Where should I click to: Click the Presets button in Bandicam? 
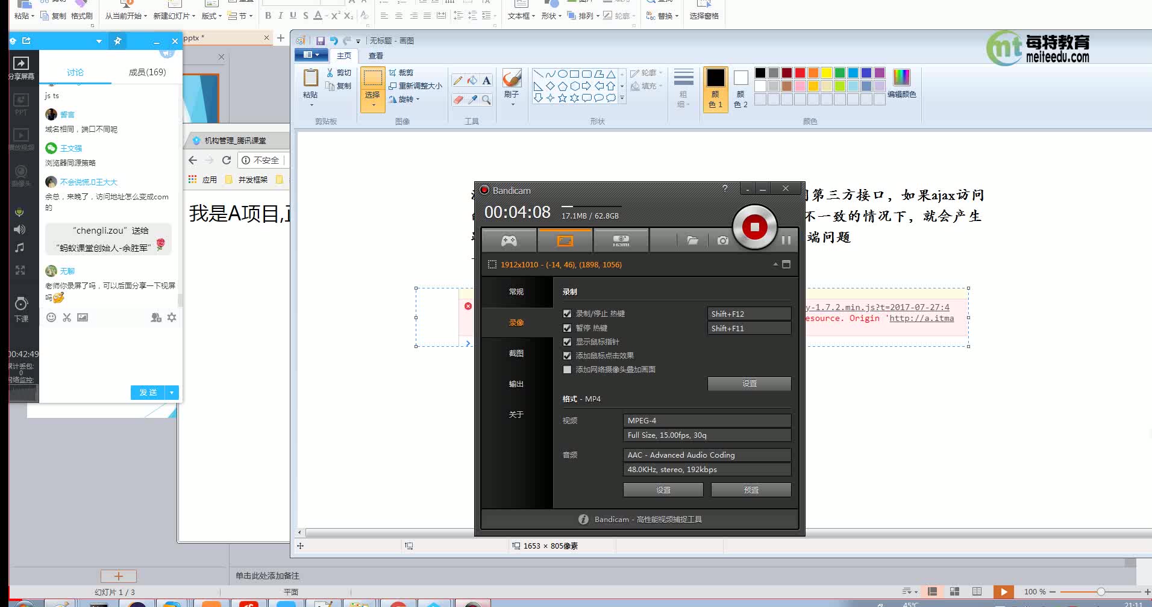point(751,490)
